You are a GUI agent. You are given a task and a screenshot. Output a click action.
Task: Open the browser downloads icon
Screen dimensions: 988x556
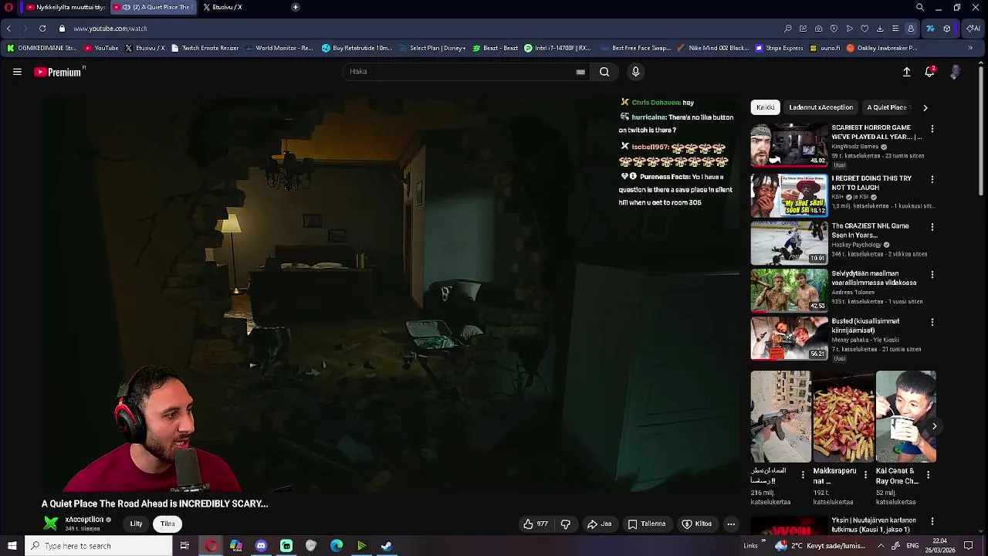(880, 29)
